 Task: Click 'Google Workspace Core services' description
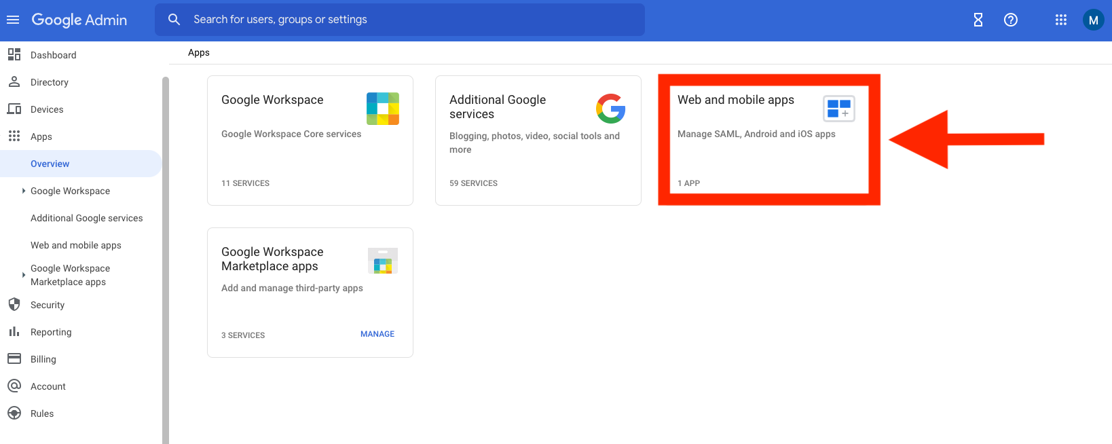tap(291, 134)
